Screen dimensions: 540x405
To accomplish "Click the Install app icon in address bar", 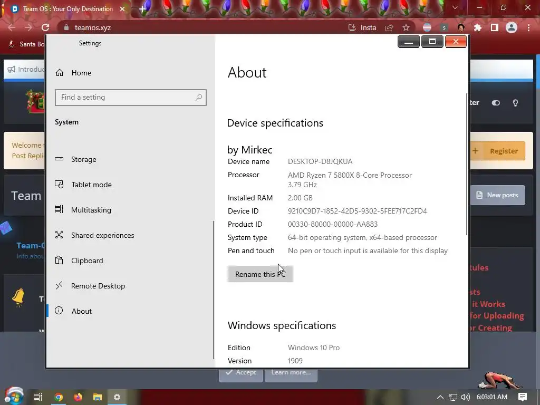I will tap(362, 27).
